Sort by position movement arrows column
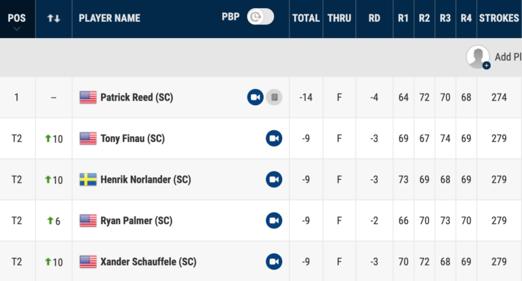 point(54,18)
